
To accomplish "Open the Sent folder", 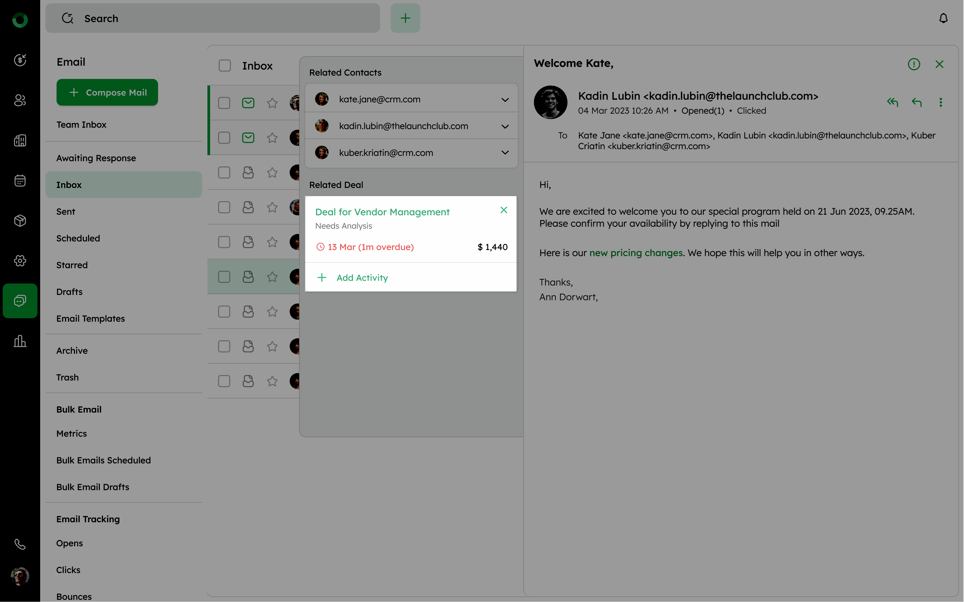I will click(66, 212).
